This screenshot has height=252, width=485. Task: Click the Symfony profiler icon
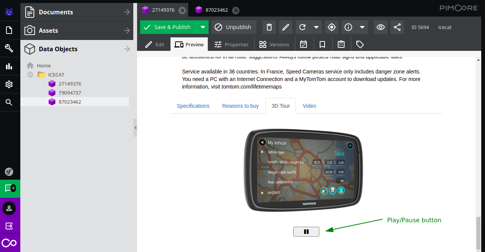9,172
